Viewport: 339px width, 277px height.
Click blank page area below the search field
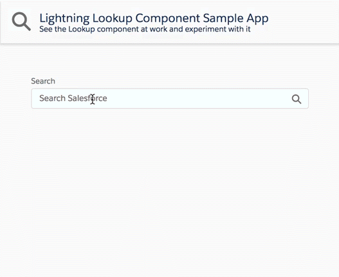coord(170,184)
